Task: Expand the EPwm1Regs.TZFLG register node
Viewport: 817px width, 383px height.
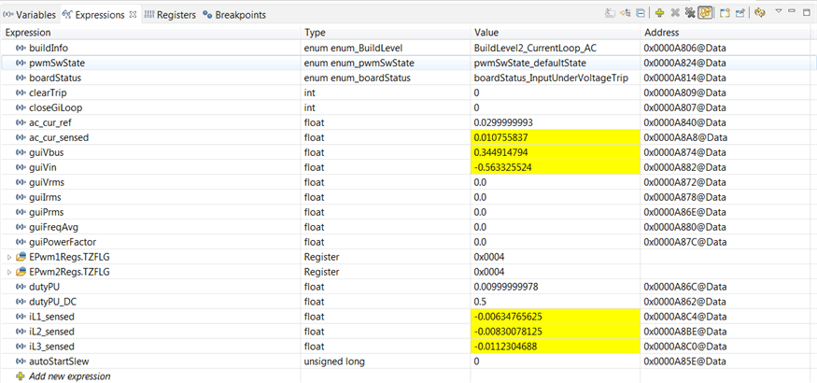Action: pyautogui.click(x=9, y=257)
